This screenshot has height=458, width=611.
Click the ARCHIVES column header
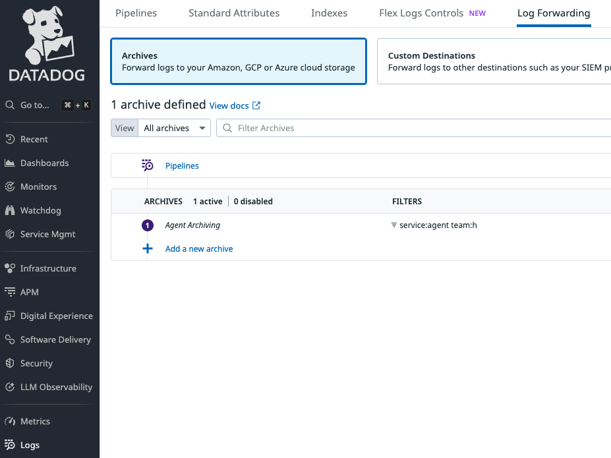coord(163,202)
